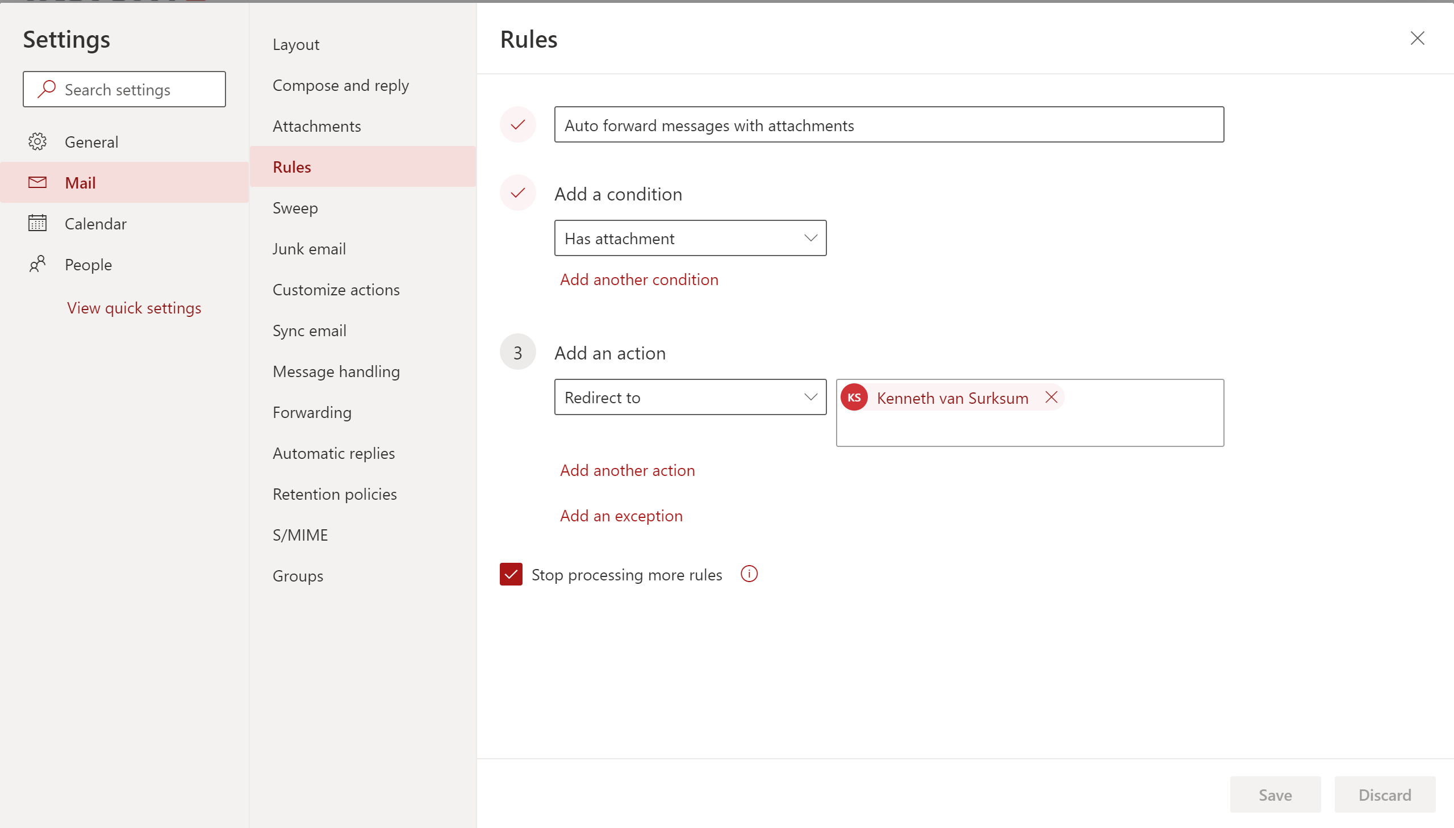
Task: Open Sync email settings
Action: tap(363, 331)
